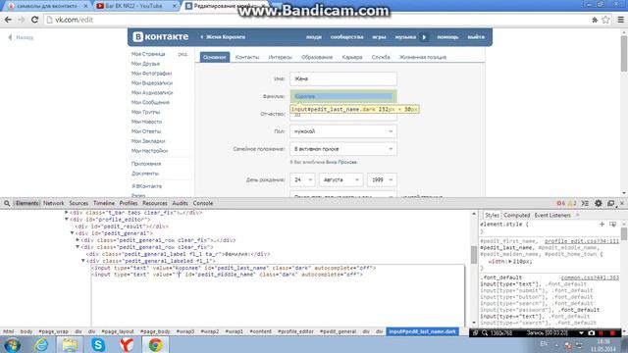Switch to the Sources panel in DevTools
The width and height of the screenshot is (628, 353).
tap(78, 203)
